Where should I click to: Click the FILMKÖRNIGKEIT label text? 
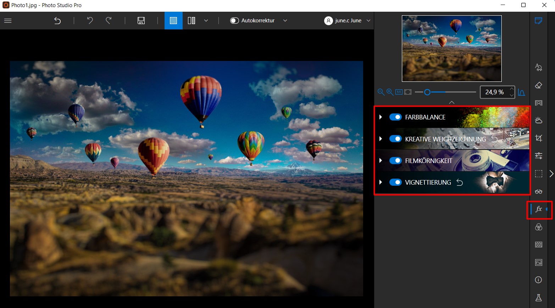click(x=429, y=161)
